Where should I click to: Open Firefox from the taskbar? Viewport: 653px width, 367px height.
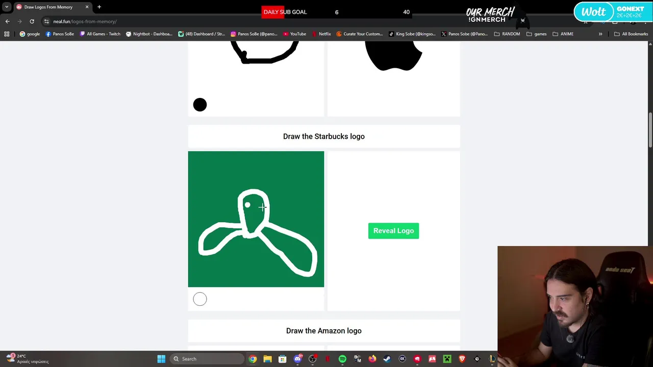coord(372,359)
